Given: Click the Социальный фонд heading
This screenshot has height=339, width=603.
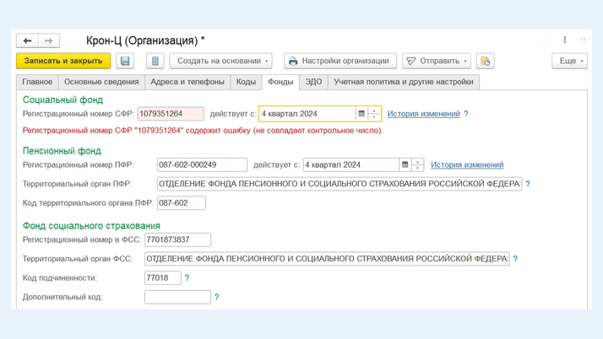Looking at the screenshot, I should (x=62, y=100).
